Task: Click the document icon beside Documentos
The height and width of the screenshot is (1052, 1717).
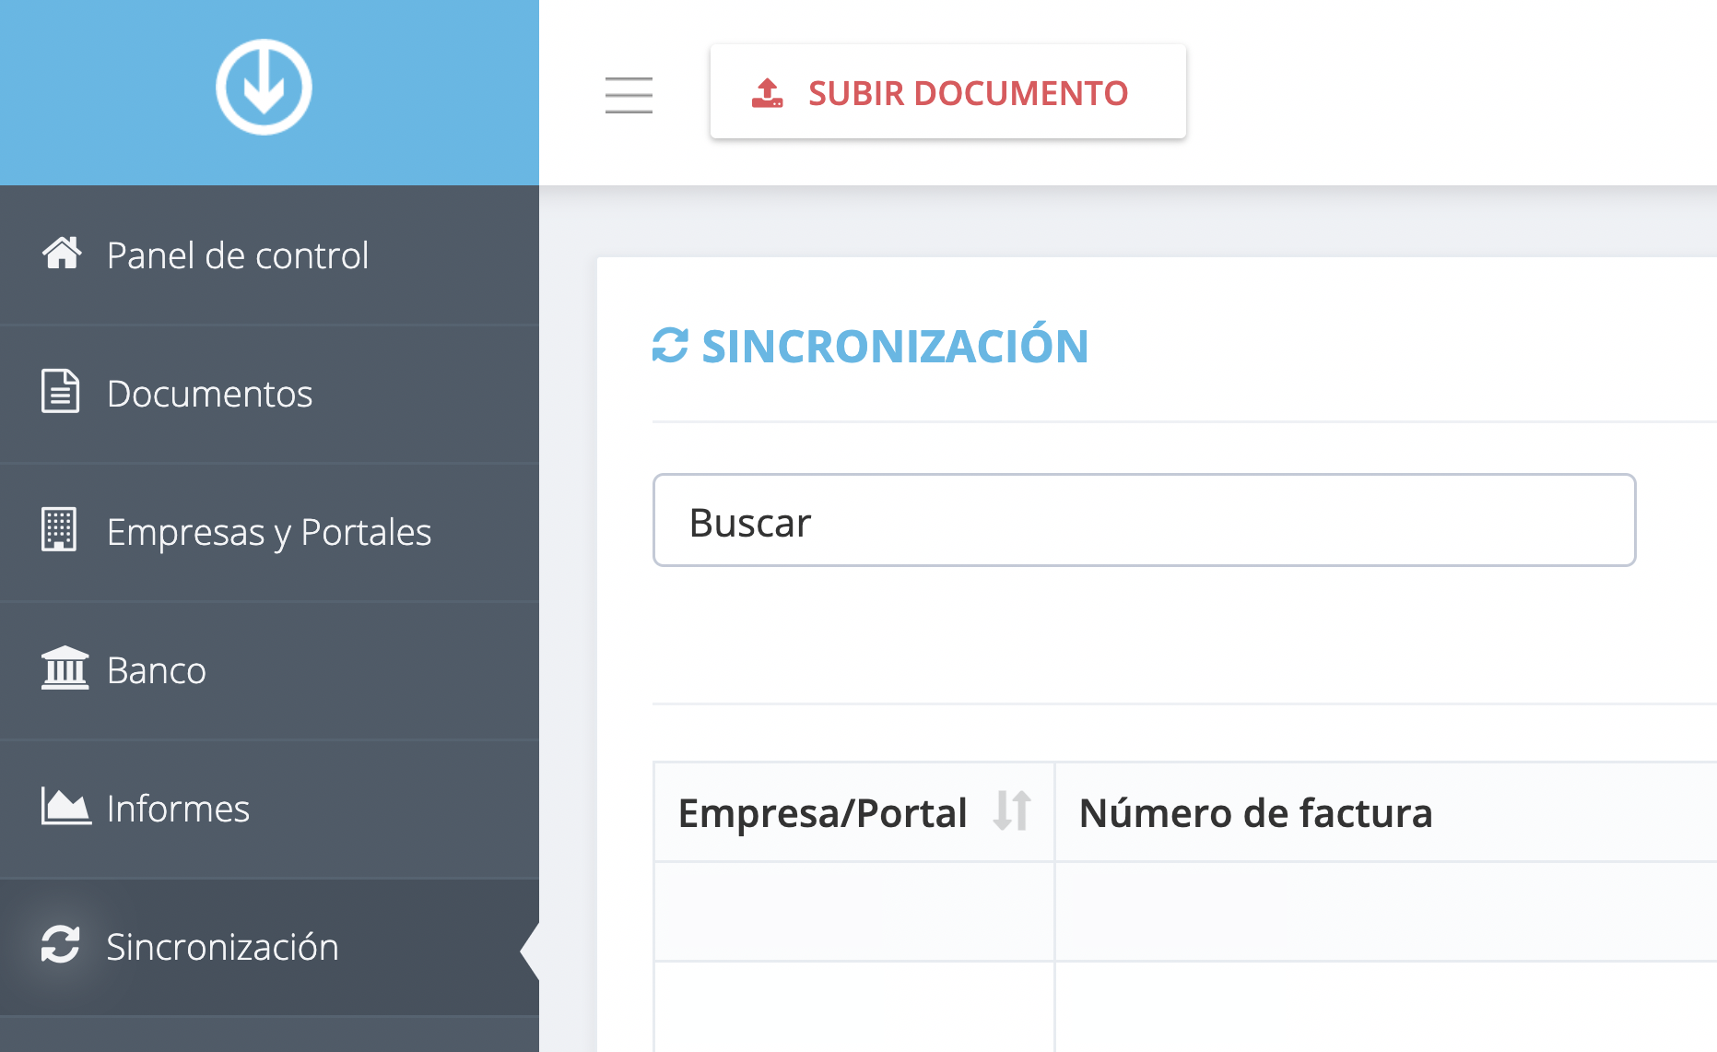Action: 61,391
